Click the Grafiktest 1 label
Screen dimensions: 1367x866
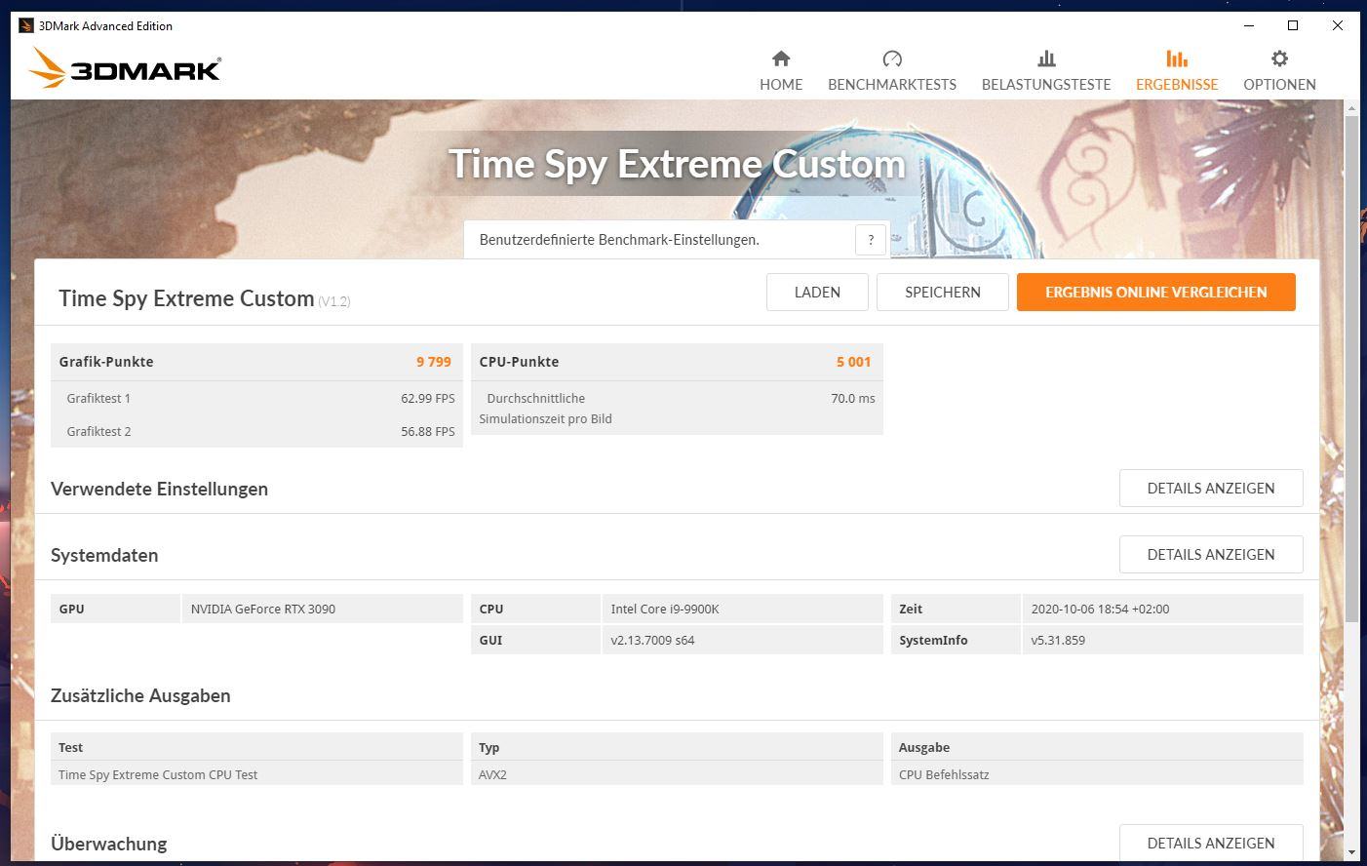[x=98, y=398]
